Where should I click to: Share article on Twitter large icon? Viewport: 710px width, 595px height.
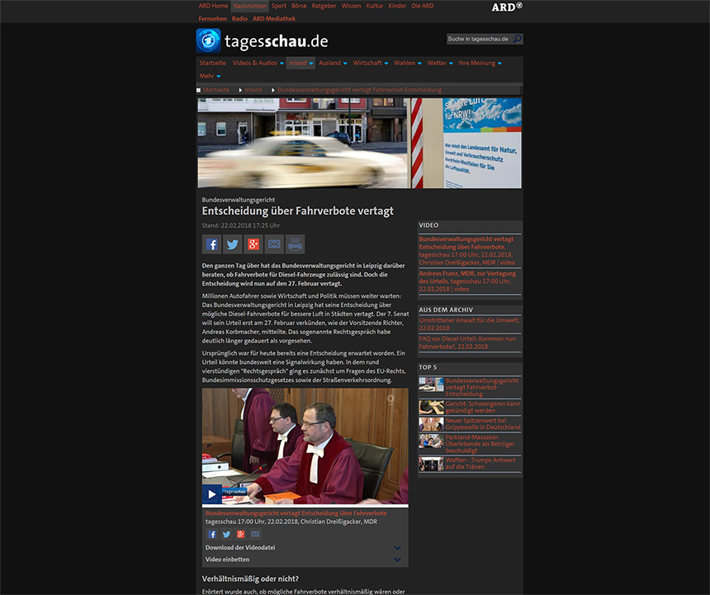(x=232, y=244)
